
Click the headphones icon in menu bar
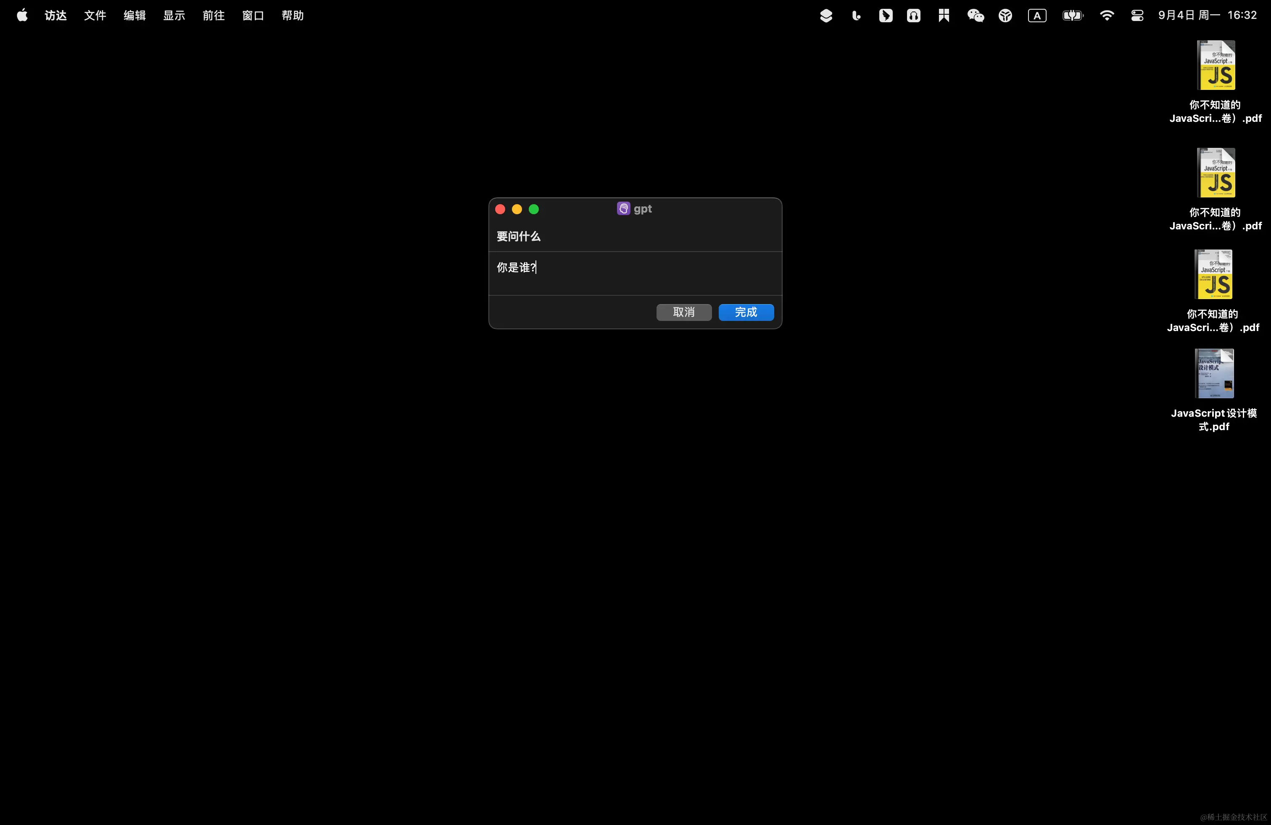tap(913, 16)
